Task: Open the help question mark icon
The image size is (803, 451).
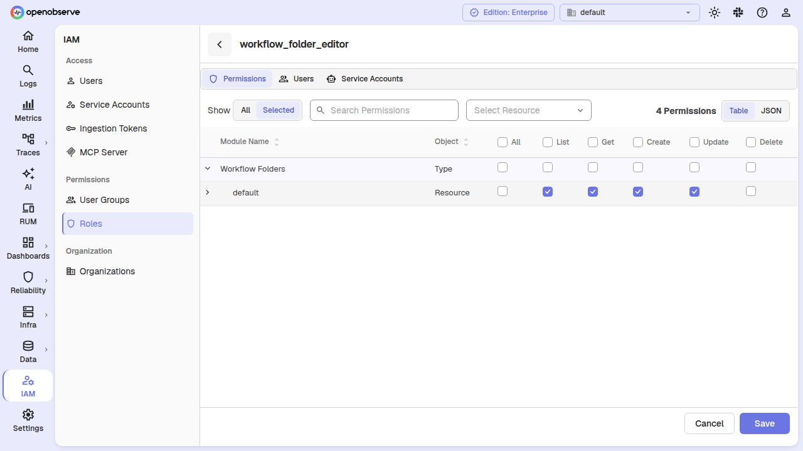Action: point(762,13)
